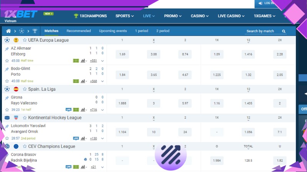The width and height of the screenshot is (307, 172).
Task: Star the Bodo-Glimt vs Porto match
Action: pos(7,81)
